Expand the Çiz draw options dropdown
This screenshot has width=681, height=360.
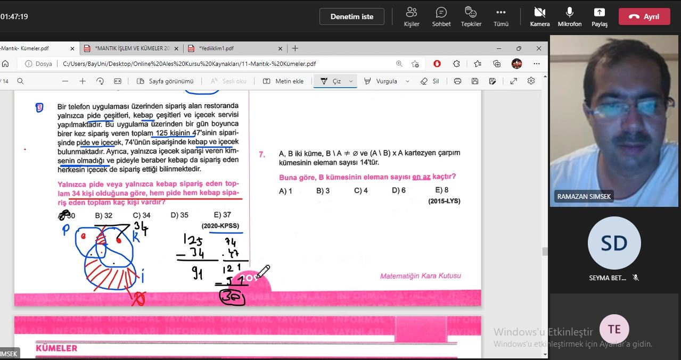pyautogui.click(x=351, y=81)
